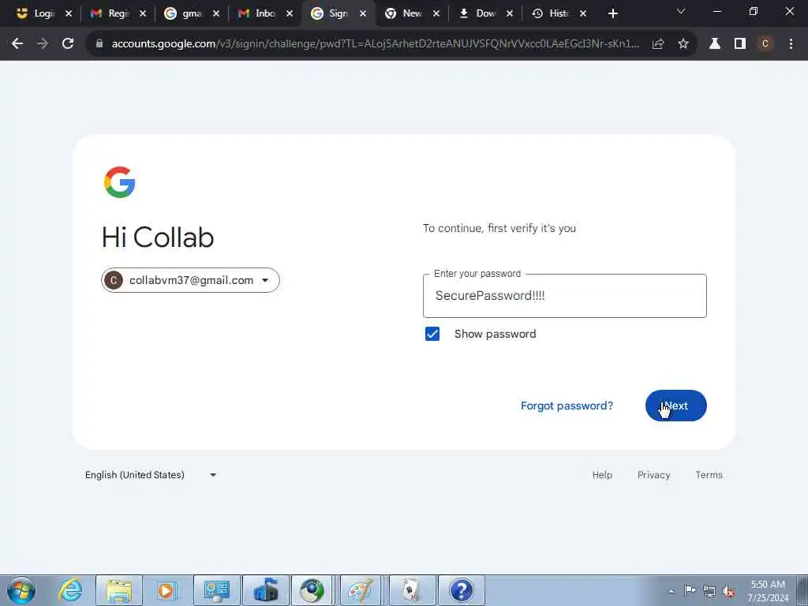The width and height of the screenshot is (808, 606).
Task: Open the tab search chevron
Action: [681, 11]
